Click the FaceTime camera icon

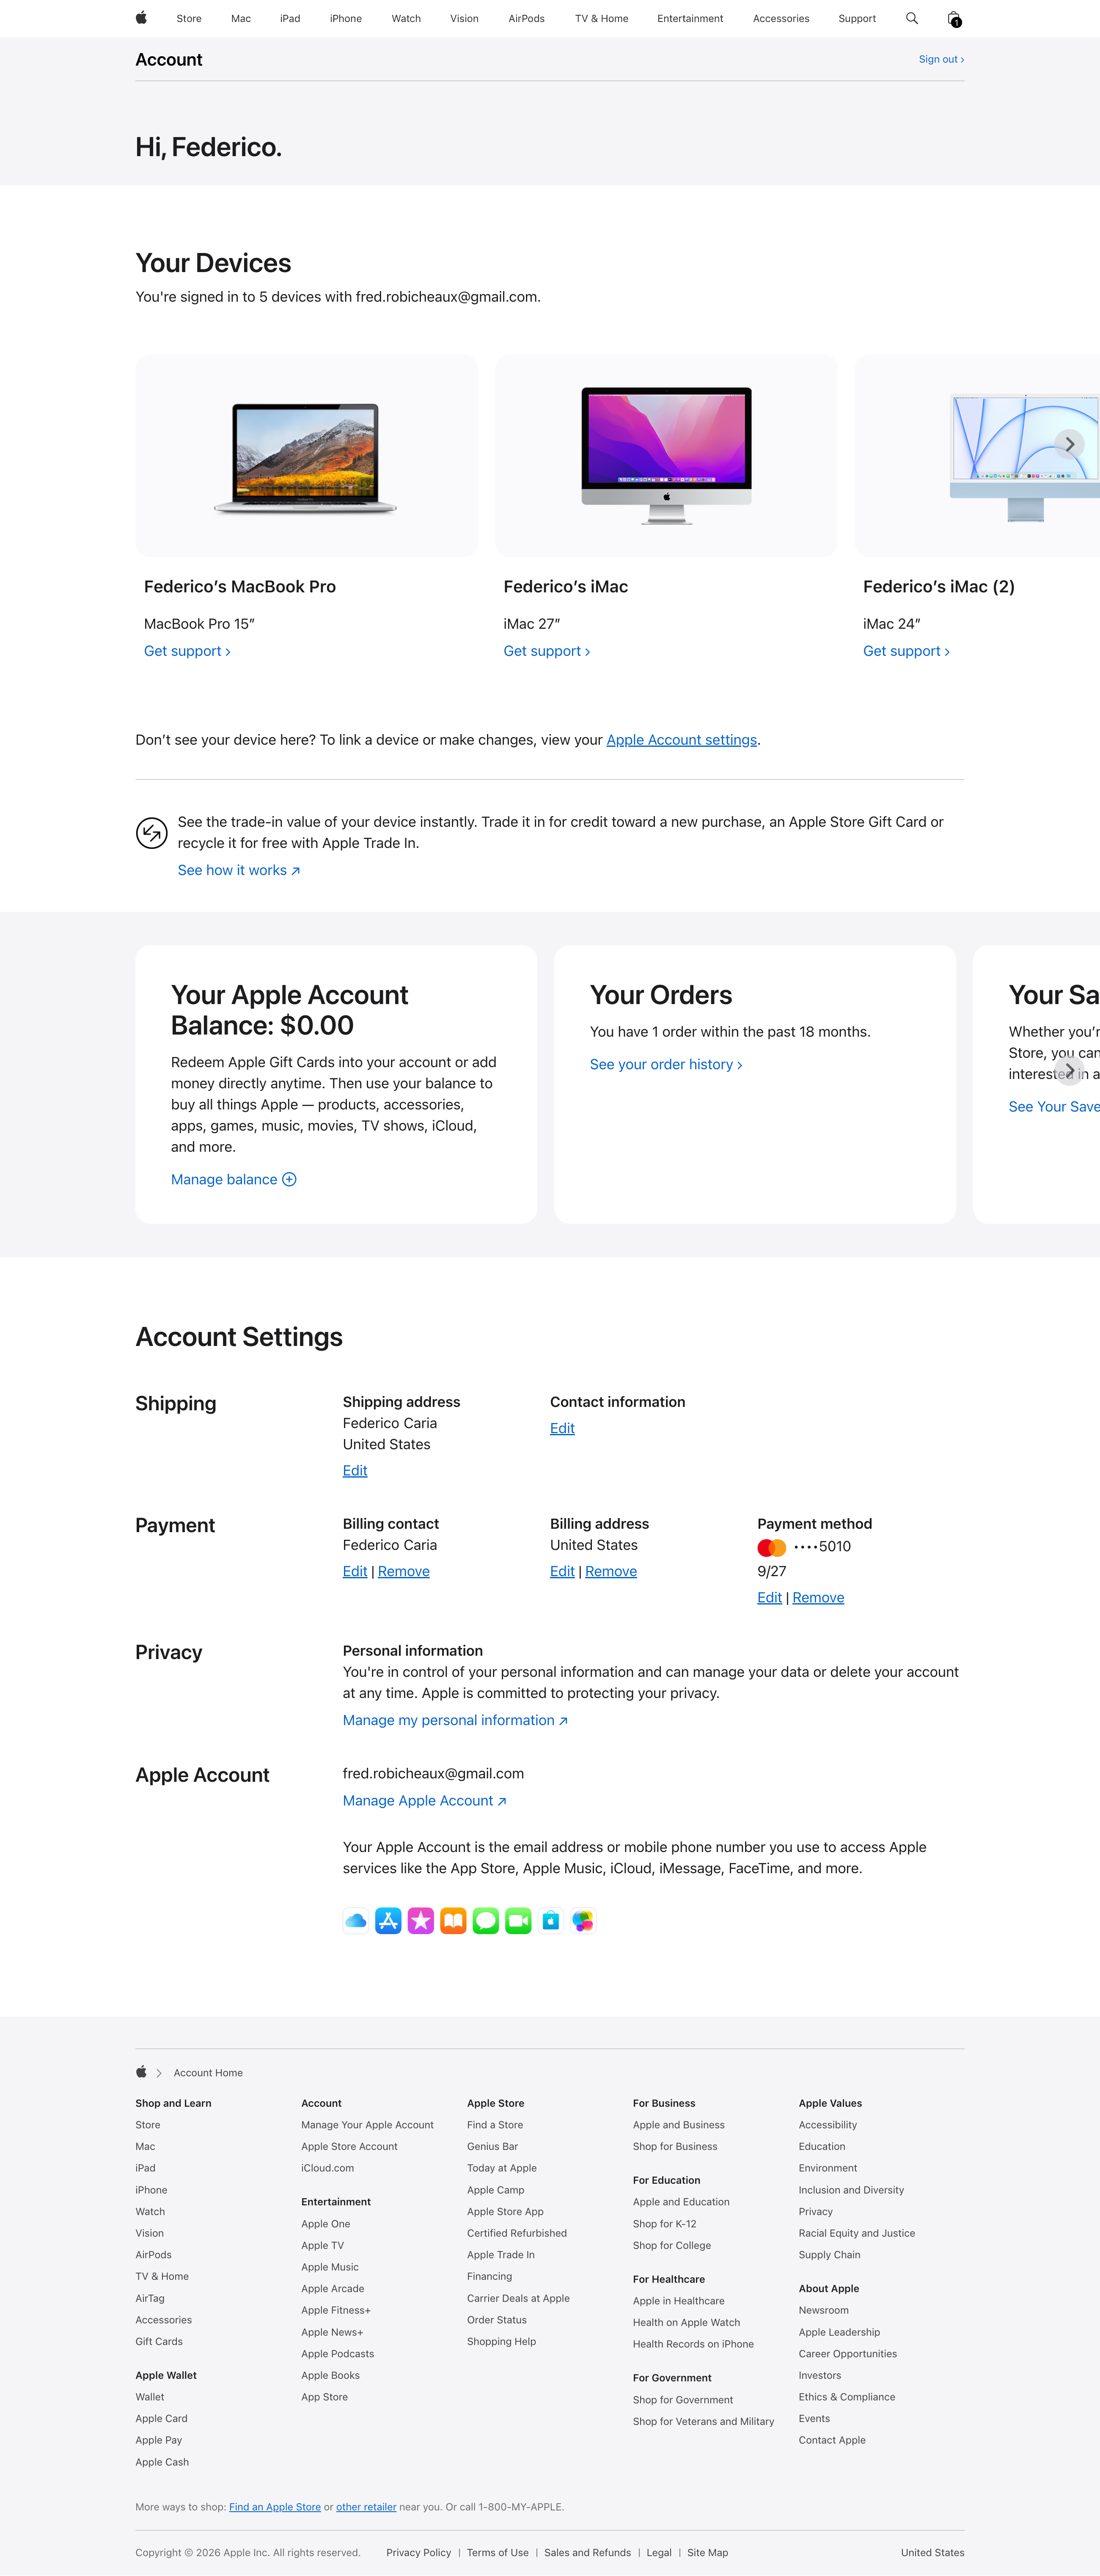(517, 1920)
